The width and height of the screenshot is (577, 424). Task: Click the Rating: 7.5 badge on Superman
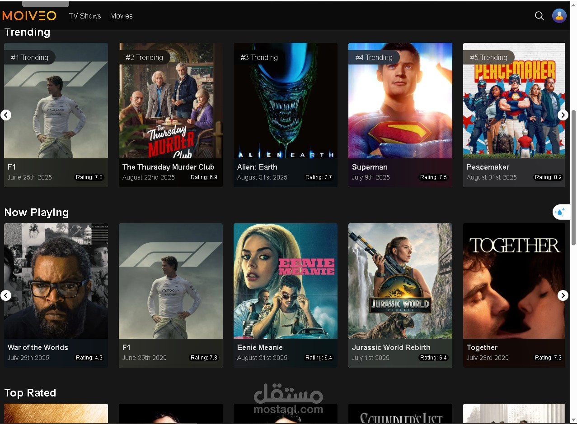click(x=433, y=177)
